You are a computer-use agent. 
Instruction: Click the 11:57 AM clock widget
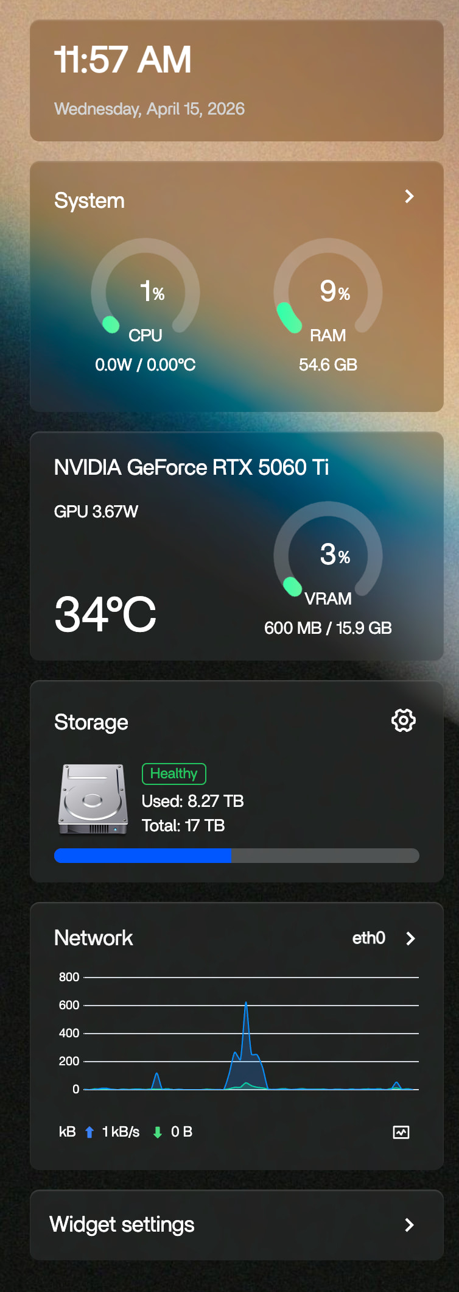pyautogui.click(x=123, y=60)
